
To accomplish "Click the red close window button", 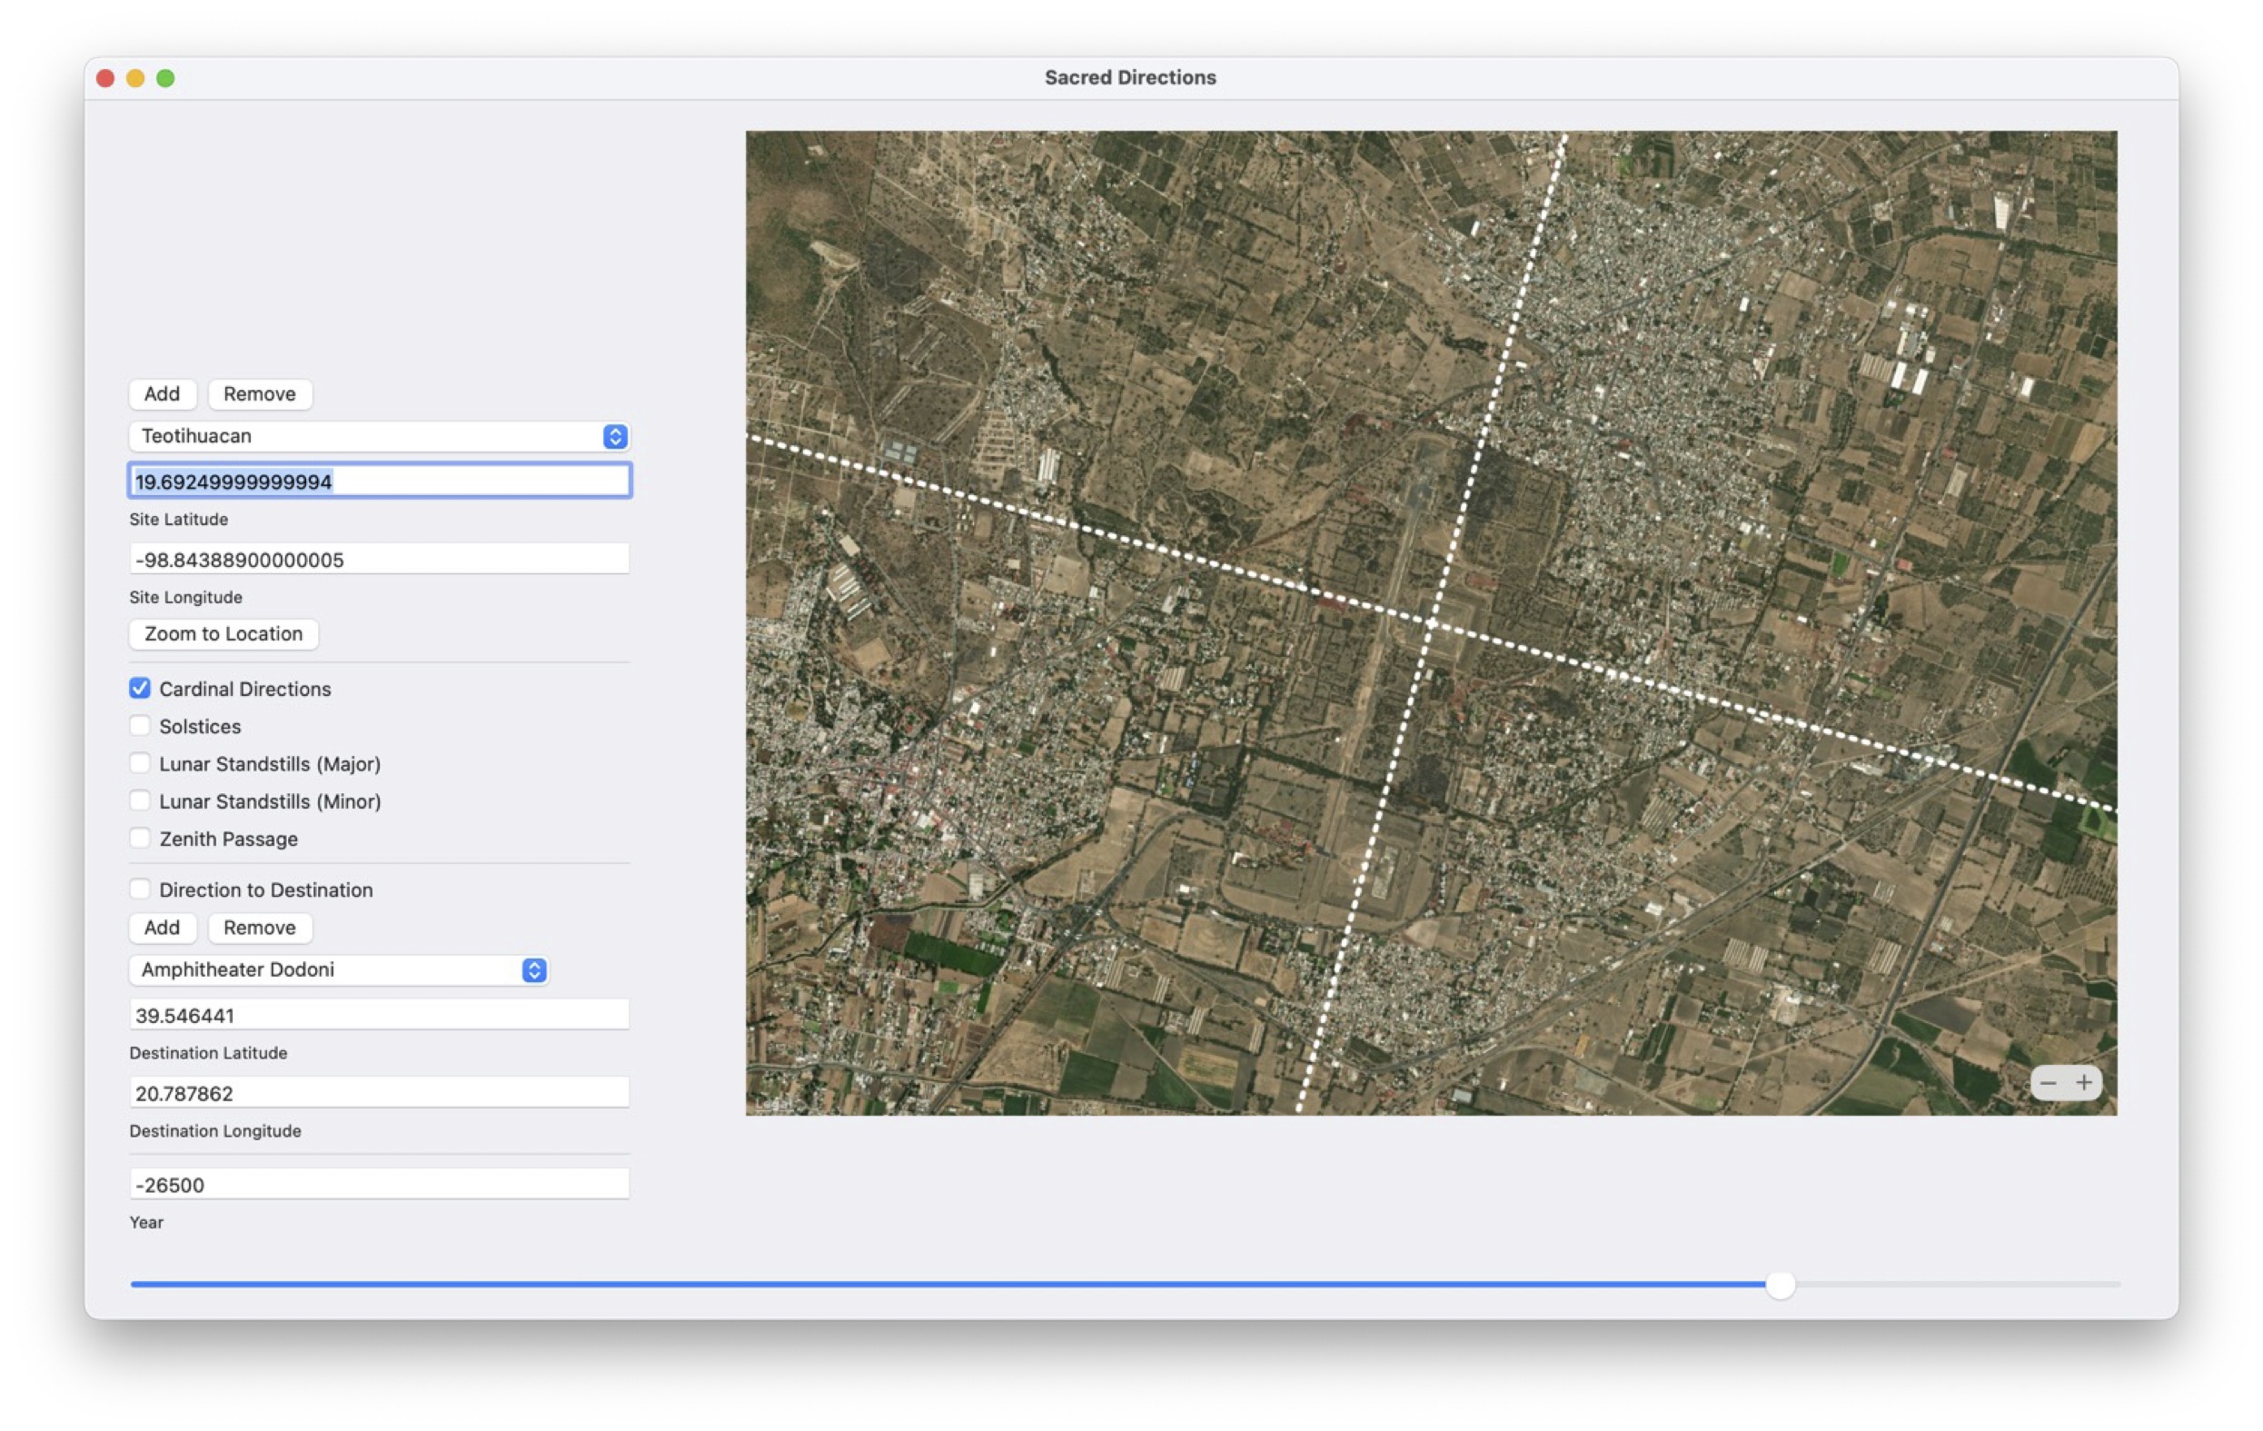I will 105,78.
